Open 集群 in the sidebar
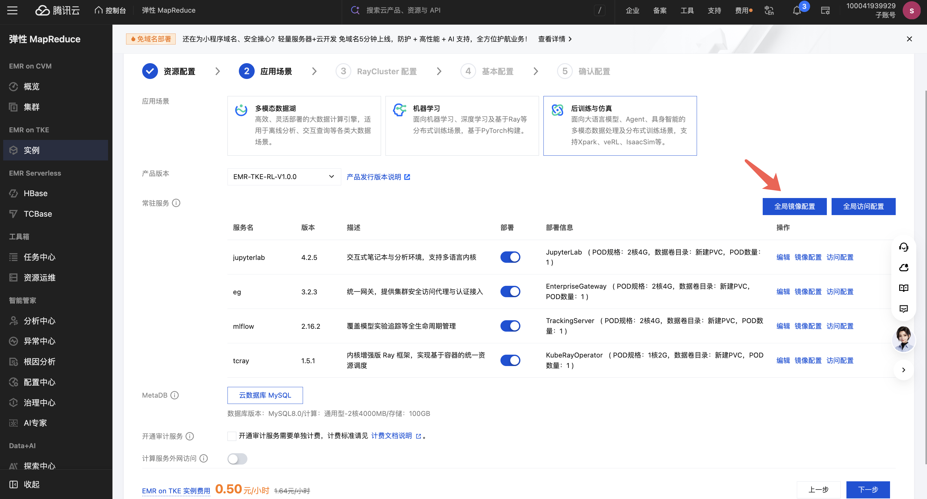 pyautogui.click(x=55, y=107)
